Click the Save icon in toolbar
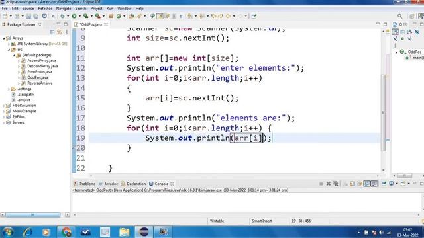The width and height of the screenshot is (424, 238). [x=28, y=16]
